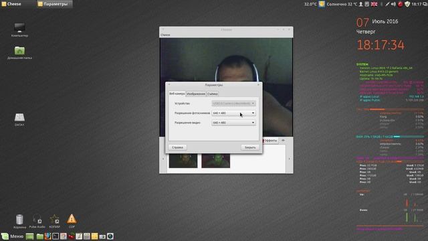Image resolution: width=428 pixels, height=241 pixels.
Task: Click the red round tray icon
Action: click(400, 4)
